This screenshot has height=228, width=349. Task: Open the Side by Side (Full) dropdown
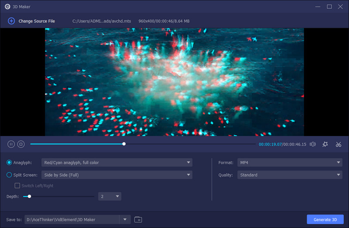pos(116,175)
